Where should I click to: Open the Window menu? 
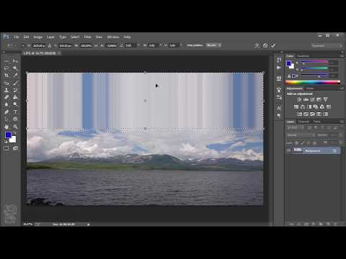point(113,37)
